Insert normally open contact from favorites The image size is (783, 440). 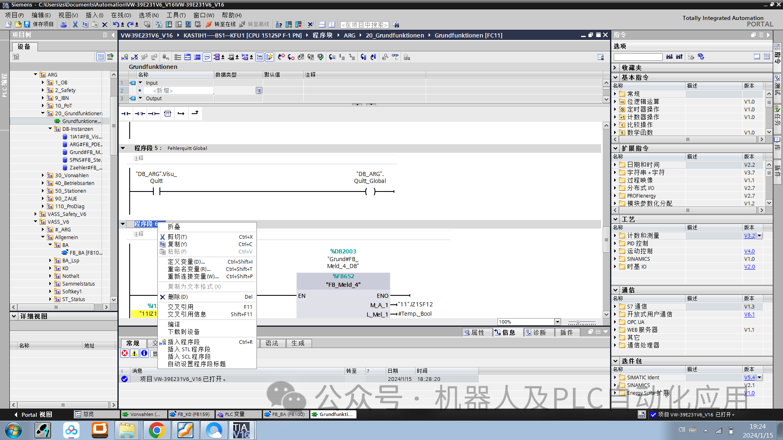point(126,114)
